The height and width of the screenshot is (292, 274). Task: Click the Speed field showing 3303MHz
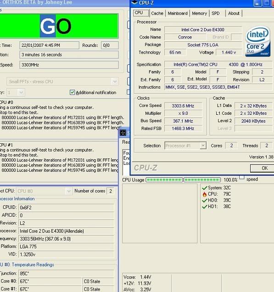coord(69,65)
